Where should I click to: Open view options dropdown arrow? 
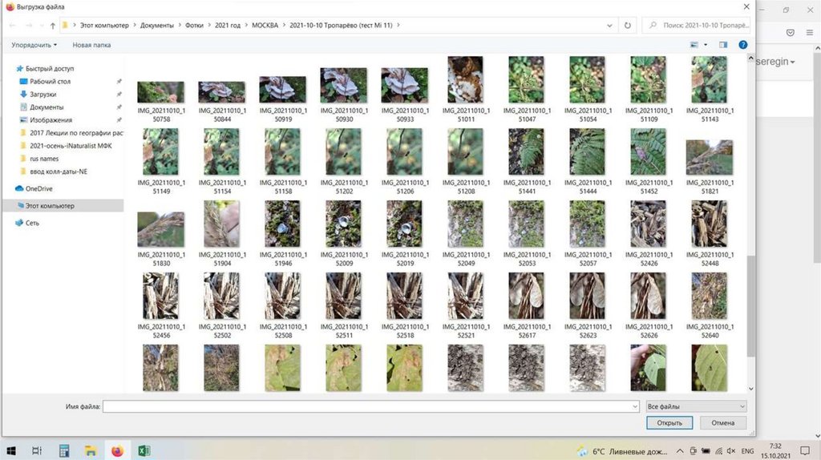706,45
